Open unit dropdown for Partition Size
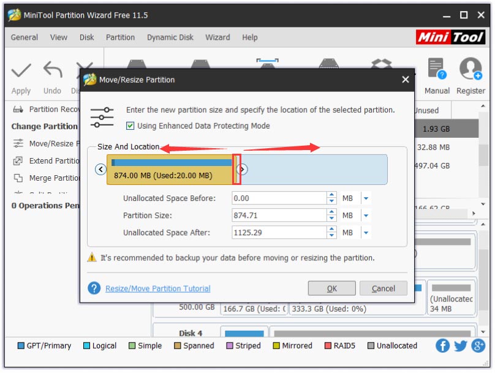Image resolution: width=495 pixels, height=373 pixels. pos(366,216)
